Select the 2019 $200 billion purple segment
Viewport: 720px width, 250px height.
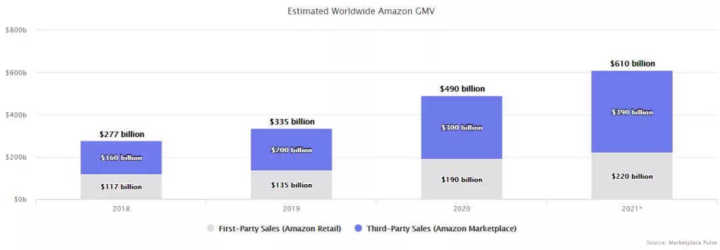pos(291,150)
